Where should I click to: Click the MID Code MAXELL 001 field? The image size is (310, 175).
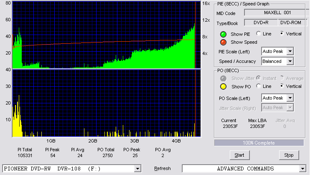tap(277, 12)
